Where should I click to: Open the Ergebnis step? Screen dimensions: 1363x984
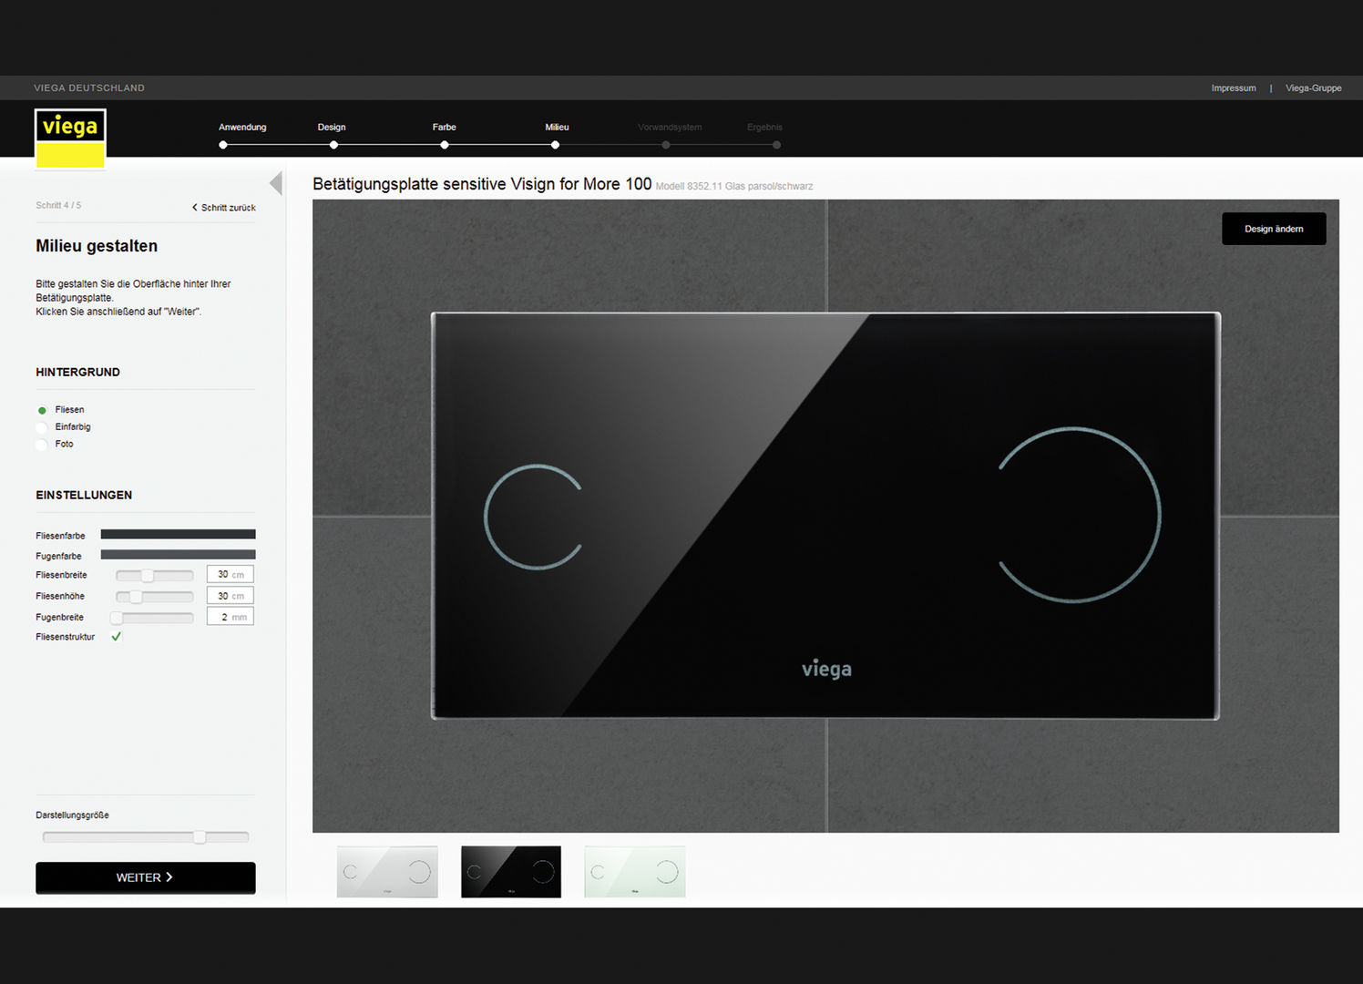tap(764, 128)
